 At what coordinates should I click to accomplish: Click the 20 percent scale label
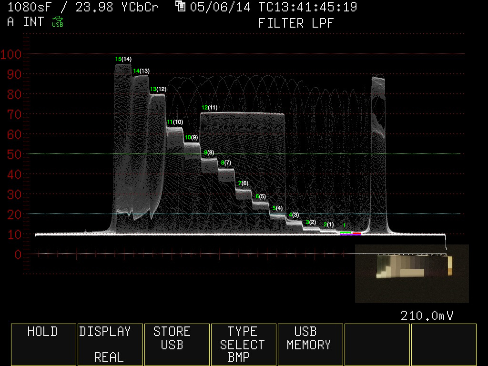click(14, 215)
